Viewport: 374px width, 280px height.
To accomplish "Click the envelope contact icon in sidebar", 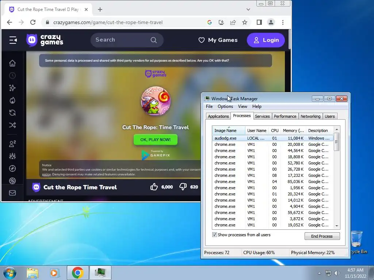I will [12, 193].
